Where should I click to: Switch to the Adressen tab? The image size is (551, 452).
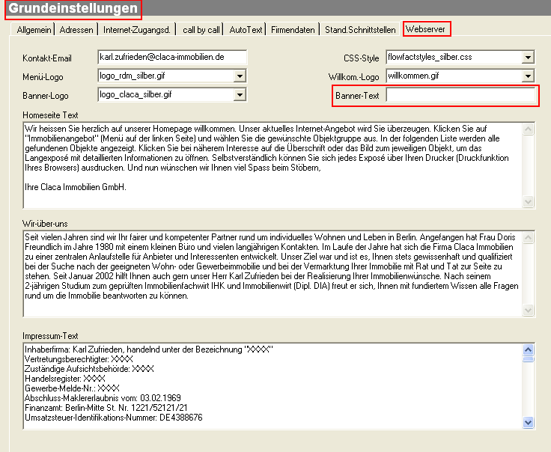pos(76,30)
